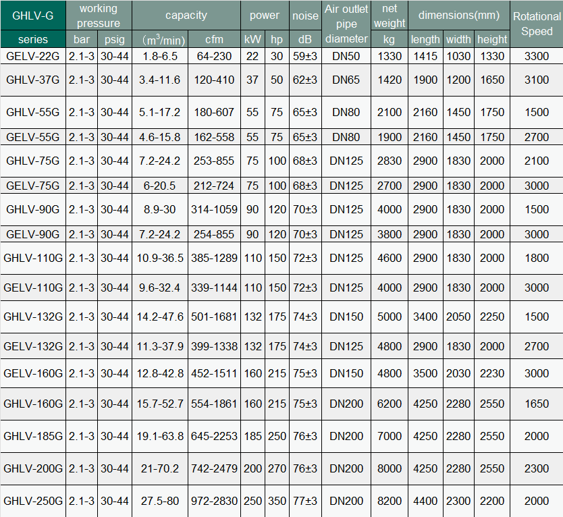
Task: Select rotational speed 3100
Action: click(x=537, y=80)
